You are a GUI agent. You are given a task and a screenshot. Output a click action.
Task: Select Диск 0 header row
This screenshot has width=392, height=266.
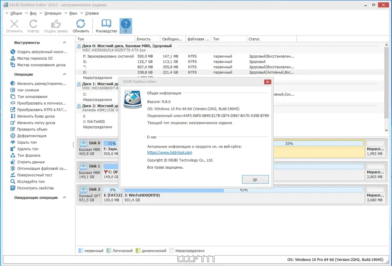(229, 48)
